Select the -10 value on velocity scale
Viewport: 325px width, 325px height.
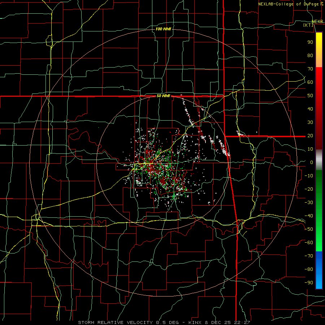[309, 176]
